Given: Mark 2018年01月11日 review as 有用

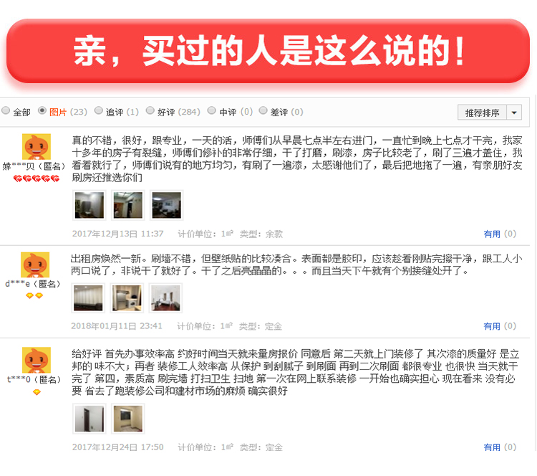Looking at the screenshot, I should [500, 326].
